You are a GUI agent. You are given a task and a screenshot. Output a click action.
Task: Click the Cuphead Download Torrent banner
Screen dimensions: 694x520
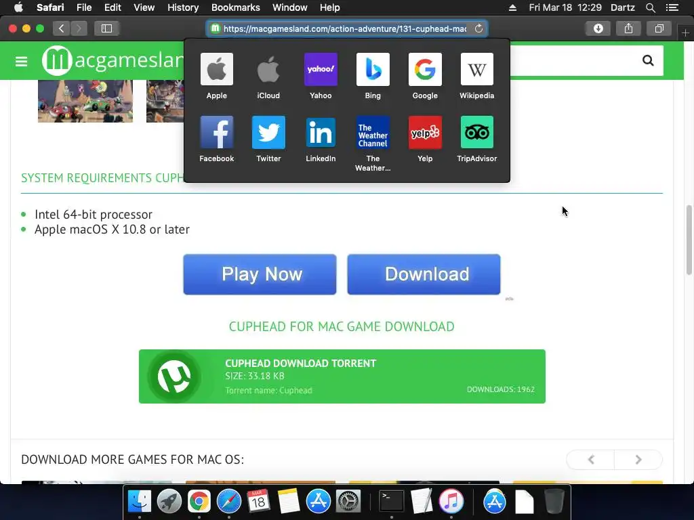342,376
